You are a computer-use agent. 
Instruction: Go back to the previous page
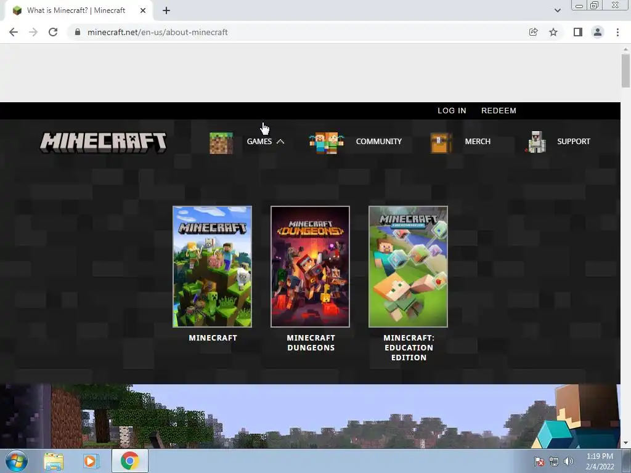coord(14,32)
